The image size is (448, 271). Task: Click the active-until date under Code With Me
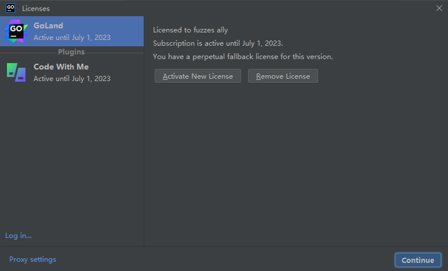[x=72, y=79]
